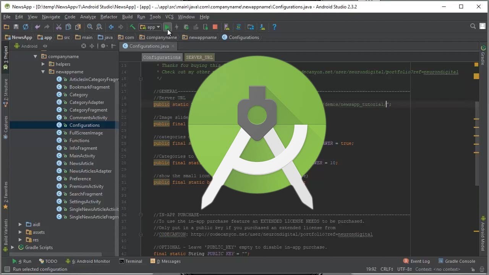Open the Event Log
This screenshot has height=275, width=489.
pyautogui.click(x=416, y=261)
